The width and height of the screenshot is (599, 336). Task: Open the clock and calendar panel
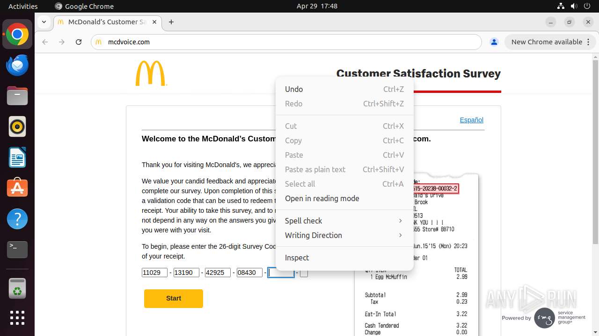tap(317, 6)
